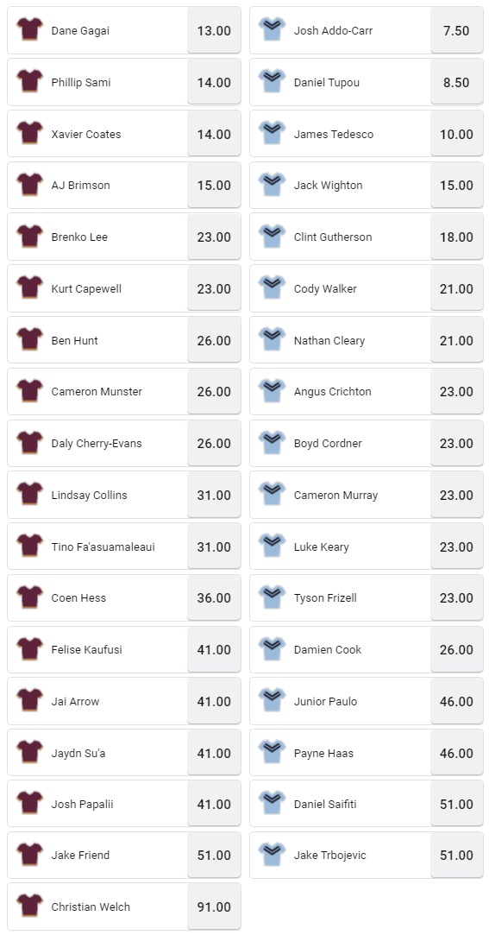Pick the 36.00 odds for Coen Hess
The width and height of the screenshot is (489, 935).
pos(214,597)
